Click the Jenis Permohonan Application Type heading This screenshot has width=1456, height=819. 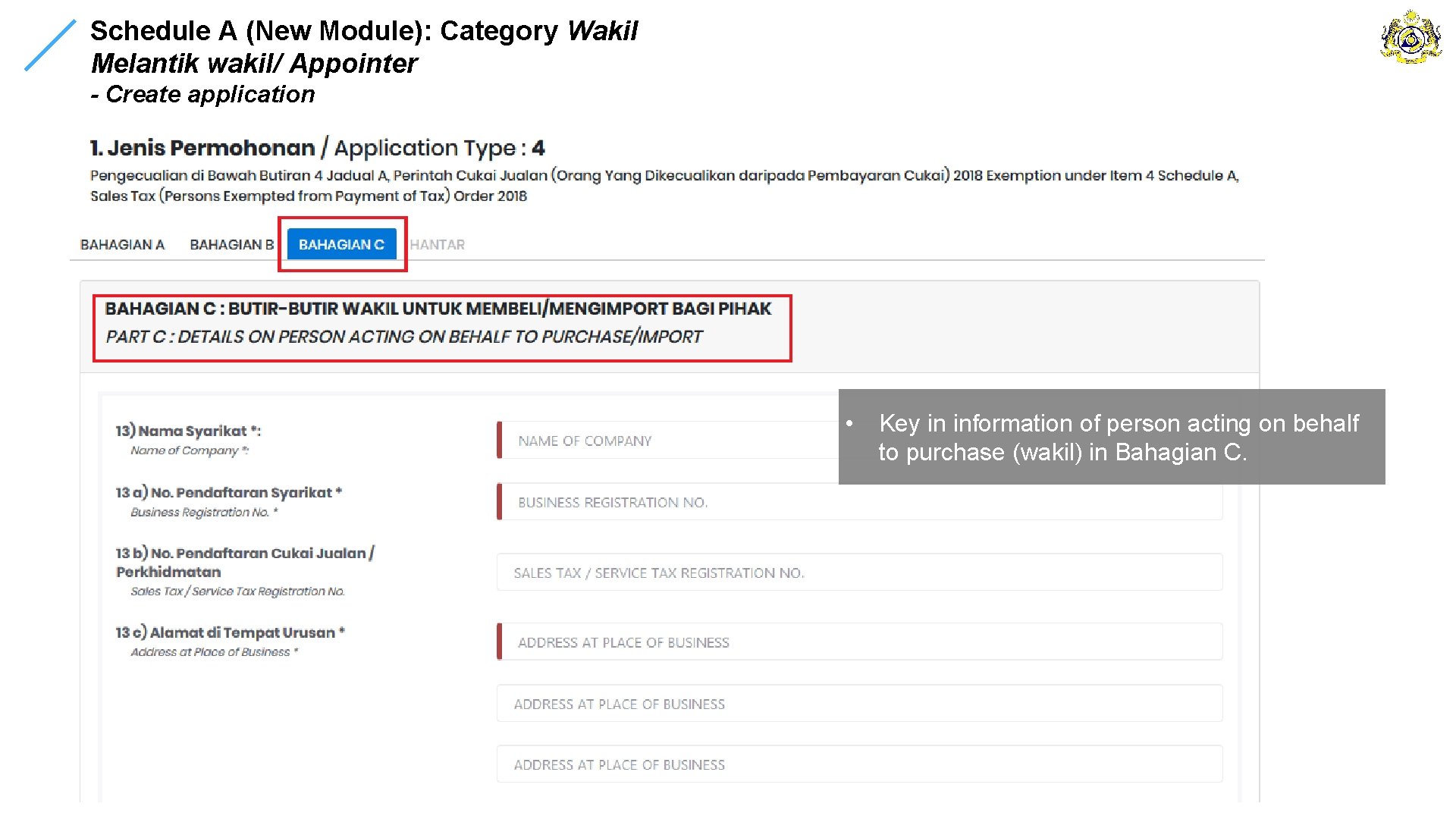click(317, 148)
